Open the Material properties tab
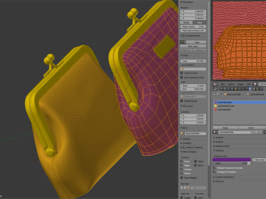The width and height of the screenshot is (266, 199). click(250, 88)
